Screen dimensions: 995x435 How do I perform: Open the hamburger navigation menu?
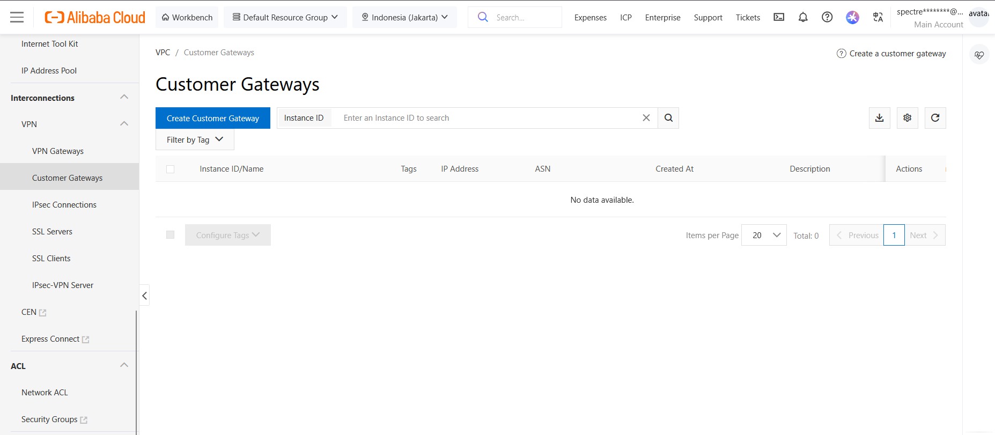coord(17,17)
